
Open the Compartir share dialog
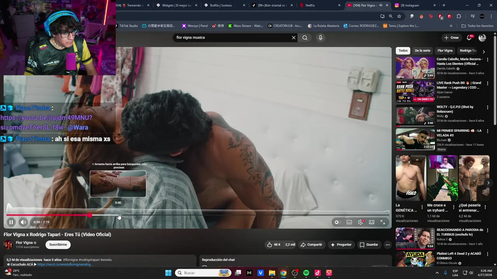click(311, 245)
